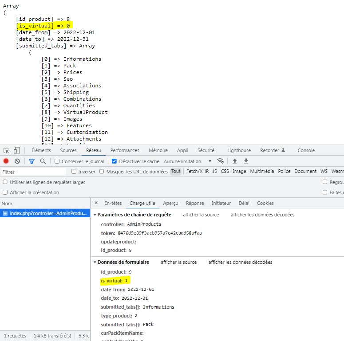Image resolution: width=344 pixels, height=341 pixels.
Task: Select the Tout filter type
Action: (x=176, y=171)
